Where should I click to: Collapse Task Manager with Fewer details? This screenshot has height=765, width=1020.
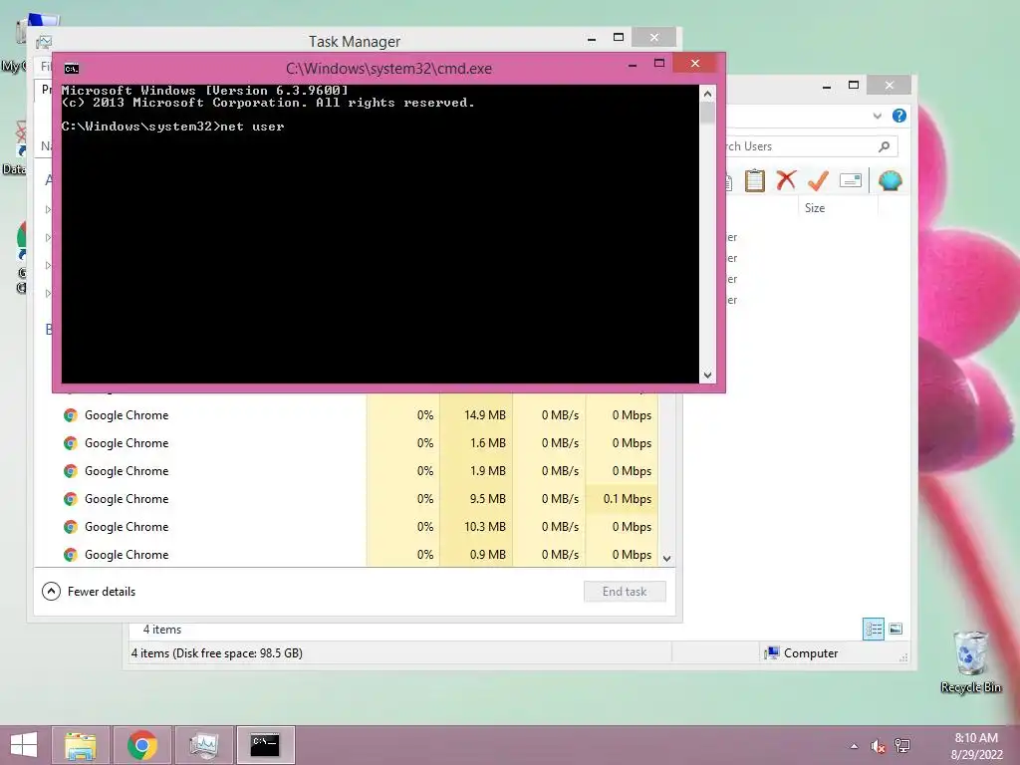click(89, 592)
